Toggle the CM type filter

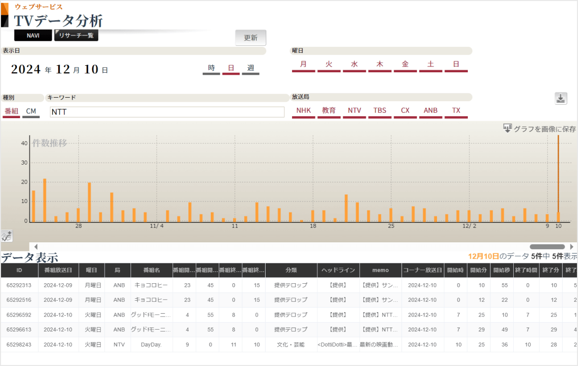(x=31, y=112)
